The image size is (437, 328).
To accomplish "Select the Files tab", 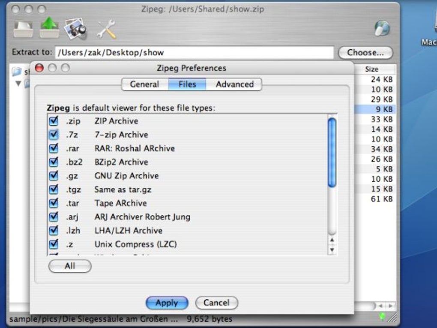I will 187,84.
